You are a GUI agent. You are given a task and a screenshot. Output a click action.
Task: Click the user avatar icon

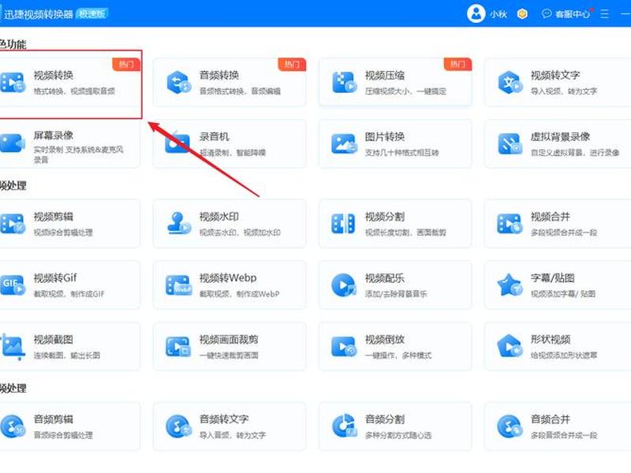tap(476, 13)
